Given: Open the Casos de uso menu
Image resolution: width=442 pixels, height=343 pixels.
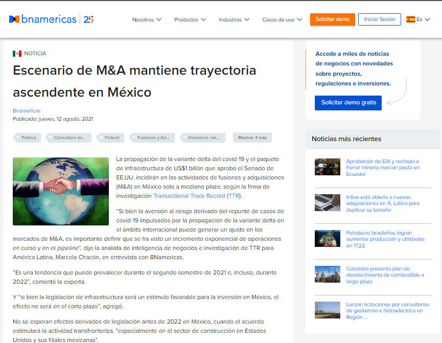Looking at the screenshot, I should (x=282, y=20).
